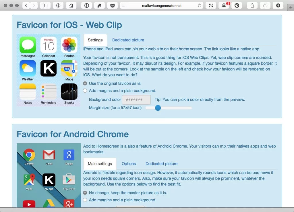
Task: Show all tabs overview button
Action: tap(265, 6)
